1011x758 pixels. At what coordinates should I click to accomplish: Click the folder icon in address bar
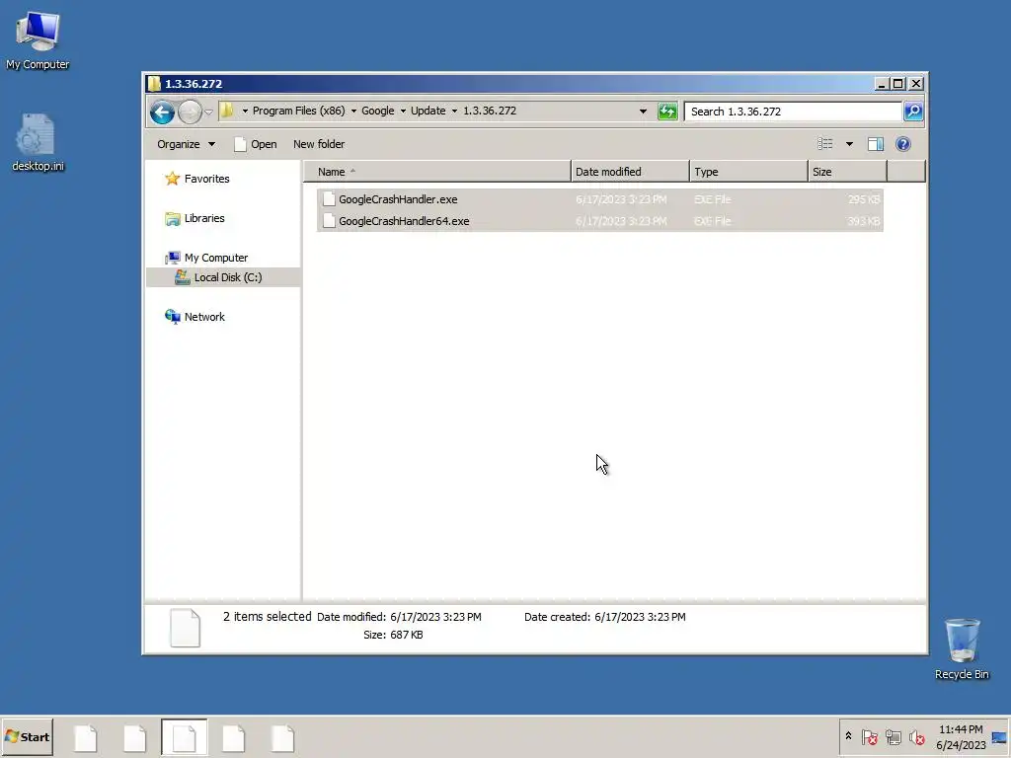pyautogui.click(x=227, y=111)
